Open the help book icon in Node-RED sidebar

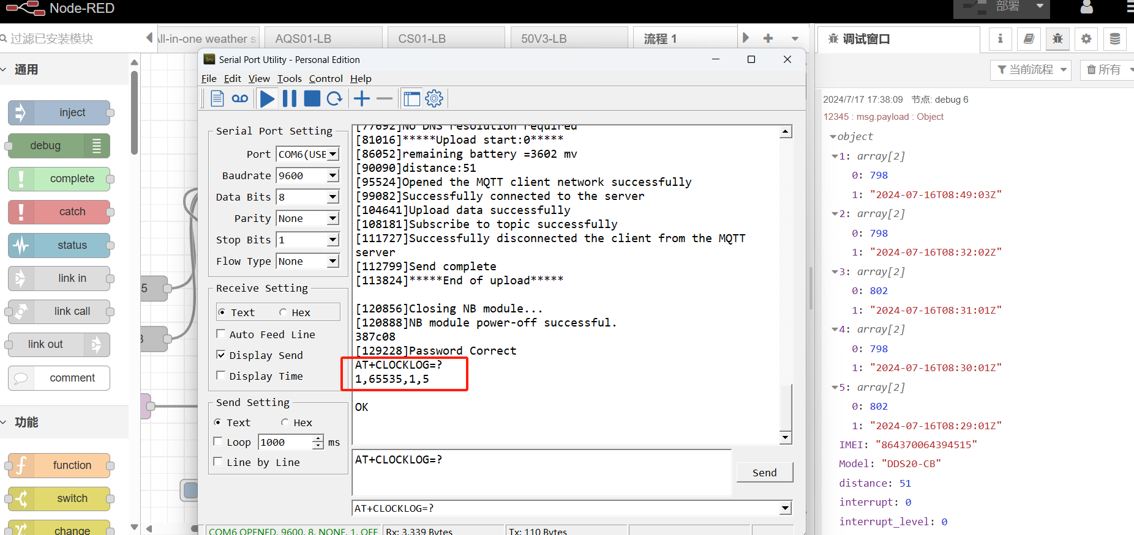pyautogui.click(x=1029, y=39)
